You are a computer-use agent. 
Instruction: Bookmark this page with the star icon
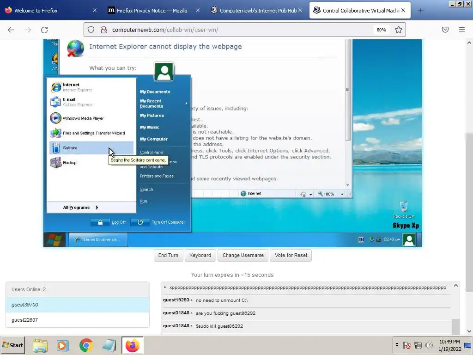399,30
